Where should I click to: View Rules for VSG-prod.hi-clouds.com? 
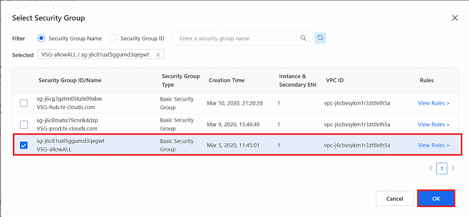point(433,124)
